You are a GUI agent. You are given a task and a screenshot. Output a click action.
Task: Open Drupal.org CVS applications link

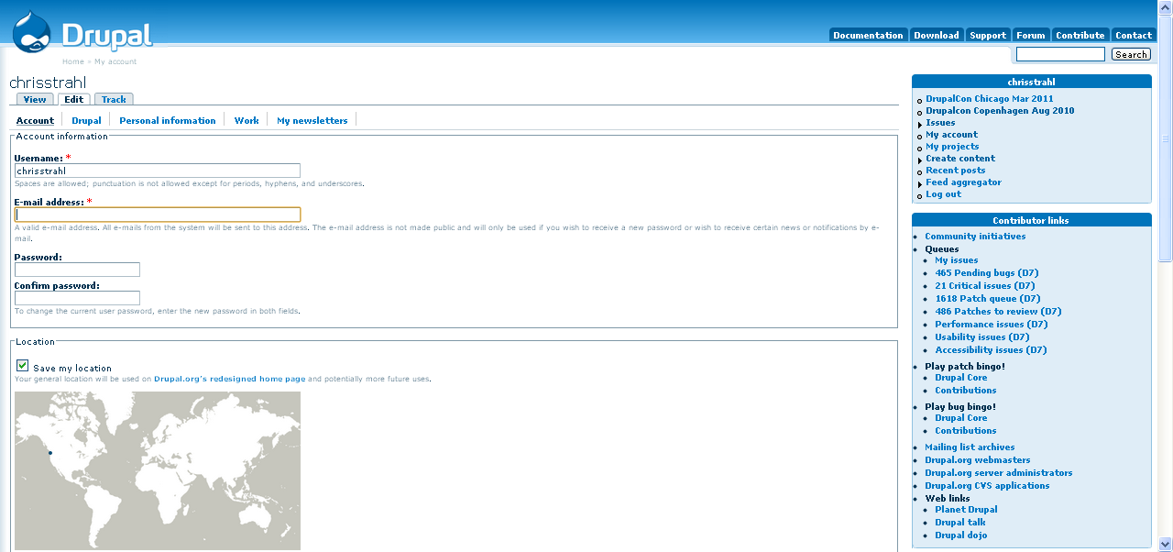[987, 486]
